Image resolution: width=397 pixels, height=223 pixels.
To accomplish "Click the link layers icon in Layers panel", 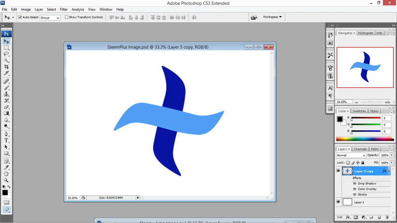I will (x=340, y=217).
